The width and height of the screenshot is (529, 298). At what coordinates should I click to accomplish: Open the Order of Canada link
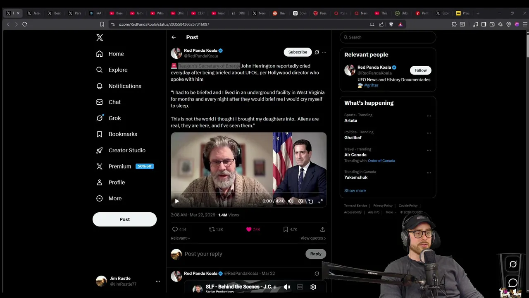coord(381,161)
